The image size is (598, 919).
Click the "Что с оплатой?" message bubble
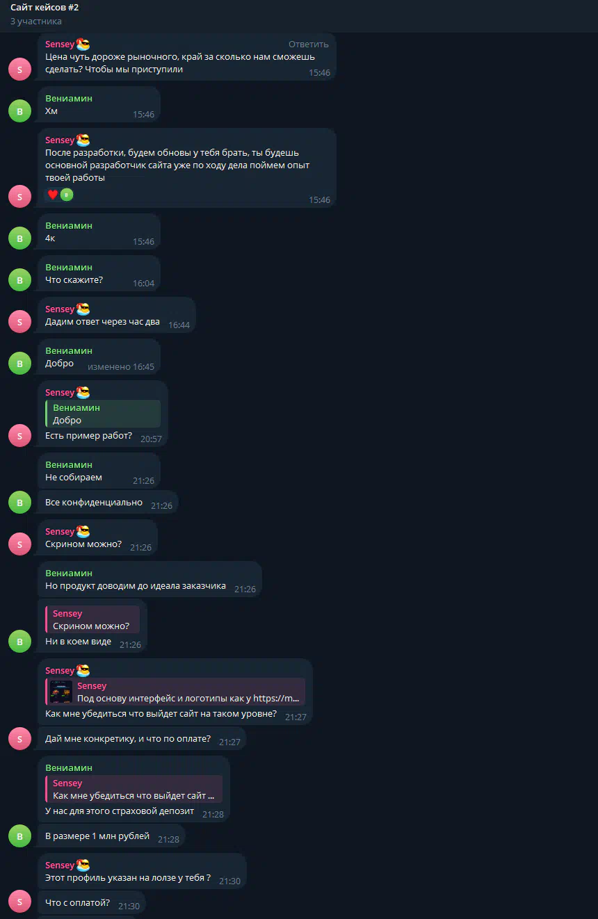click(x=91, y=903)
